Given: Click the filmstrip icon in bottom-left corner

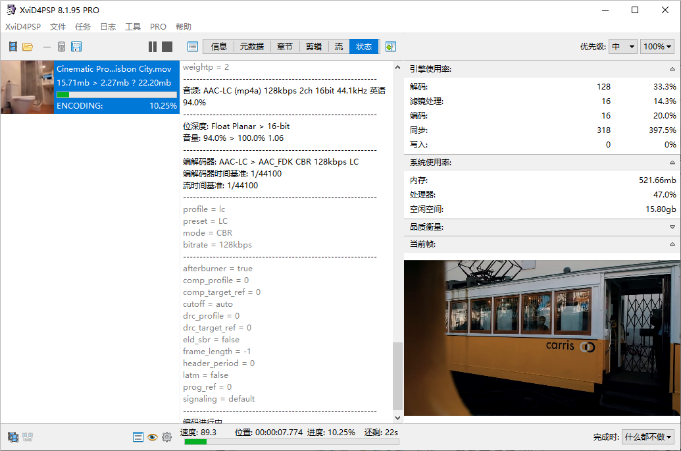Looking at the screenshot, I should [x=13, y=437].
